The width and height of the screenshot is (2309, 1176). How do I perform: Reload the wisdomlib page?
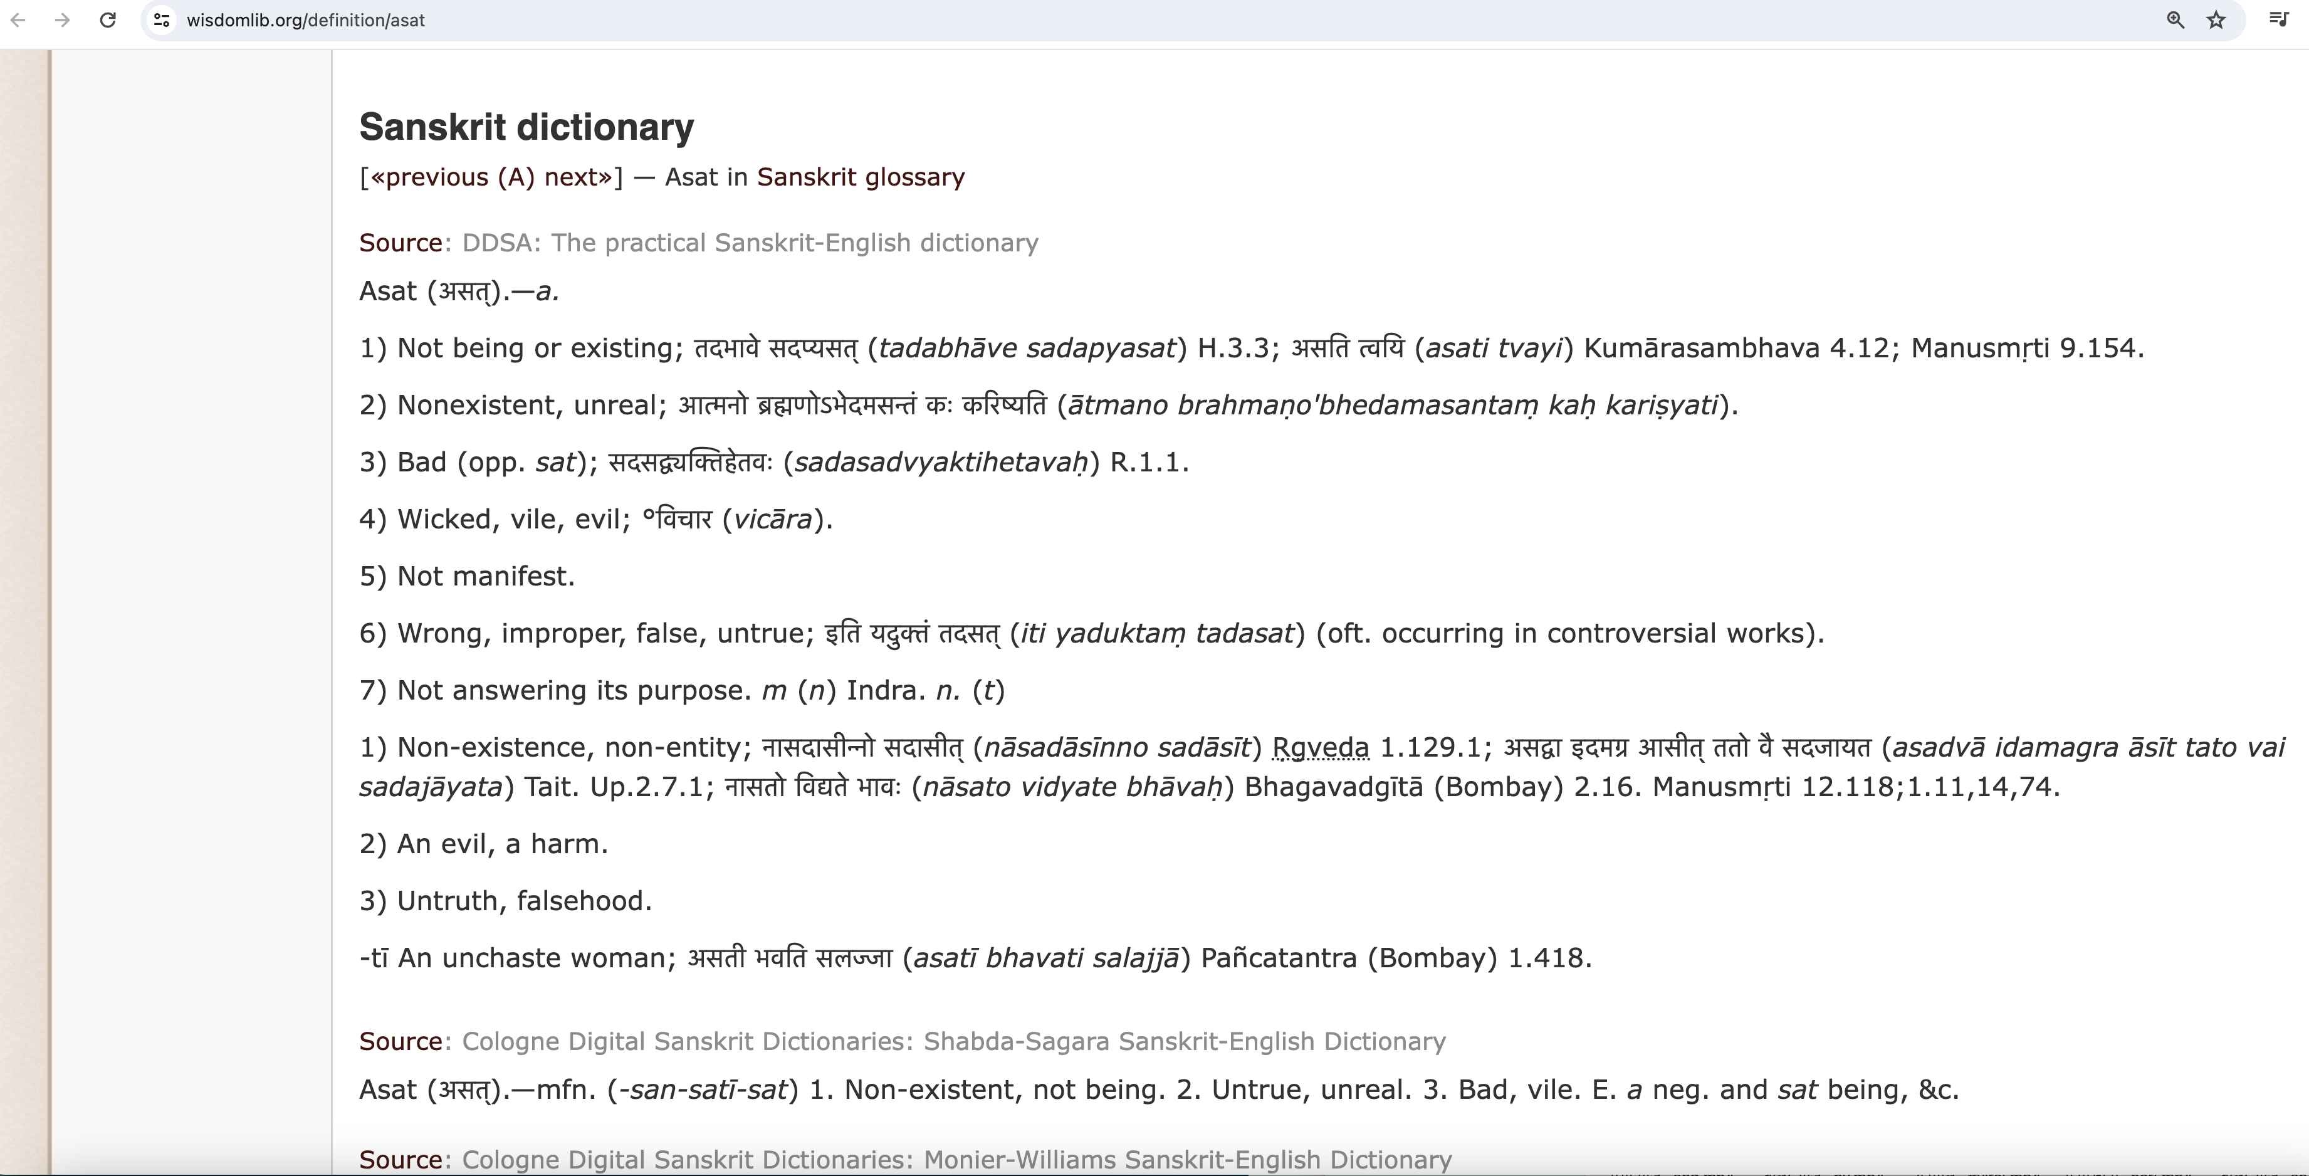coord(108,19)
